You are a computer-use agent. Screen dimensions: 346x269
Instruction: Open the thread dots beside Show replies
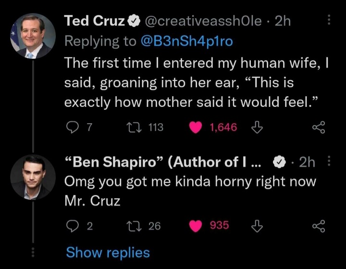coord(33,252)
